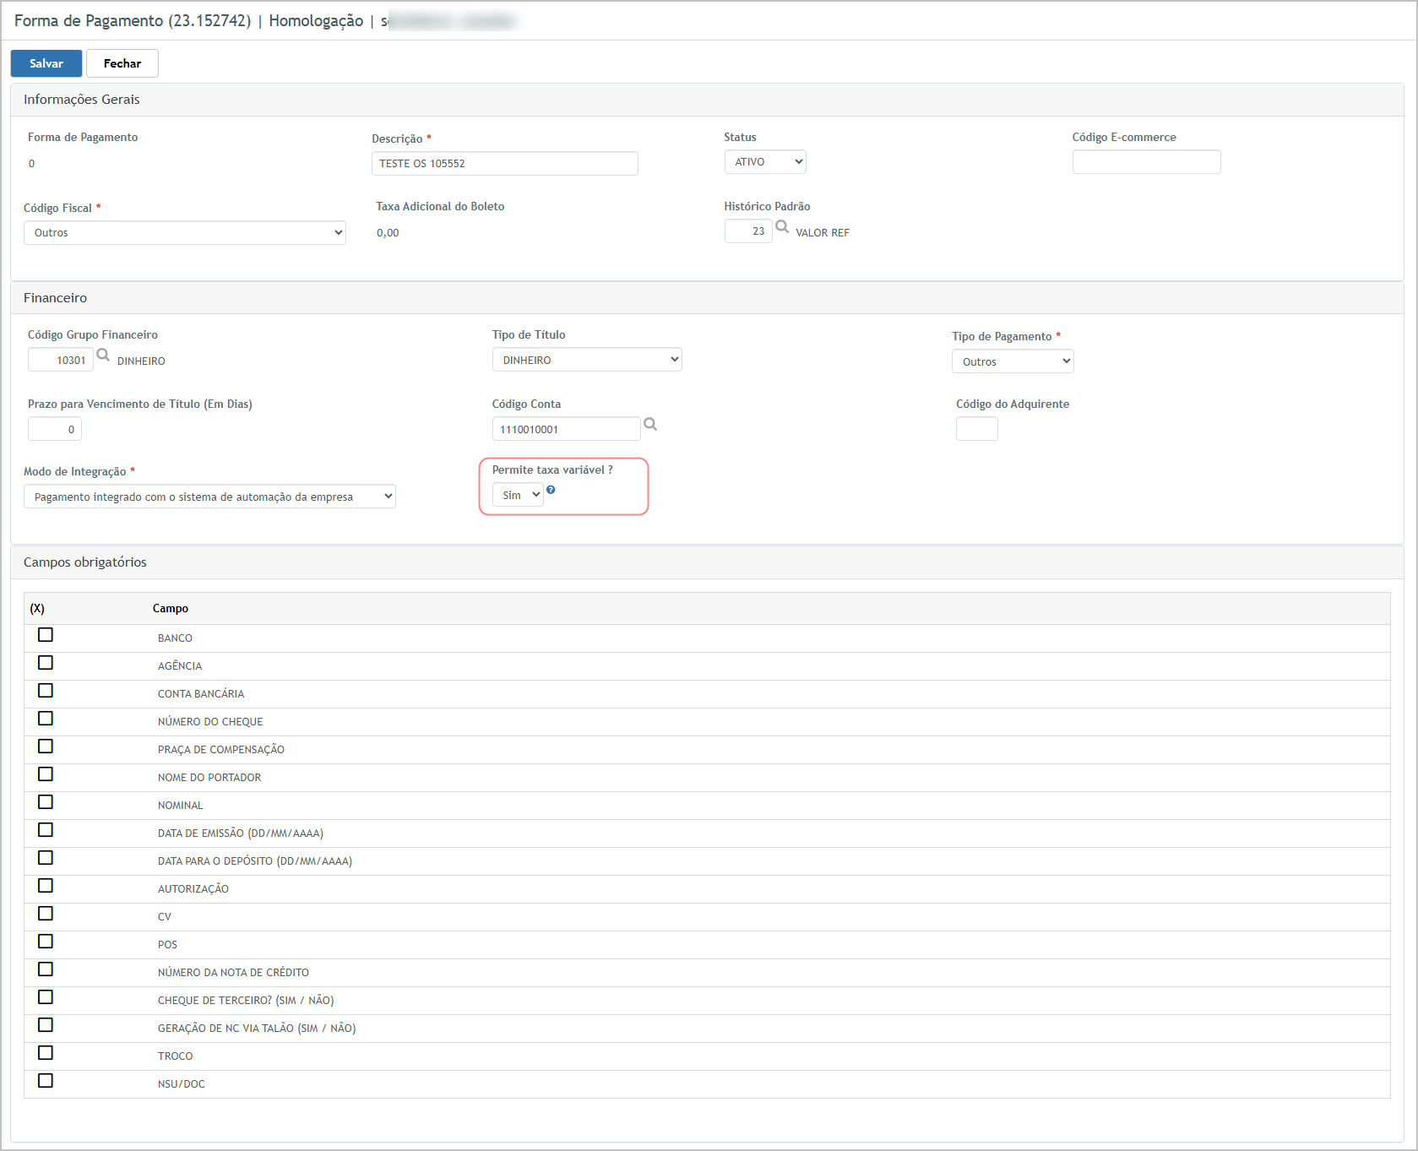Click the Taxa Adicional do Boleto value 0,00
The height and width of the screenshot is (1151, 1418).
tap(388, 233)
